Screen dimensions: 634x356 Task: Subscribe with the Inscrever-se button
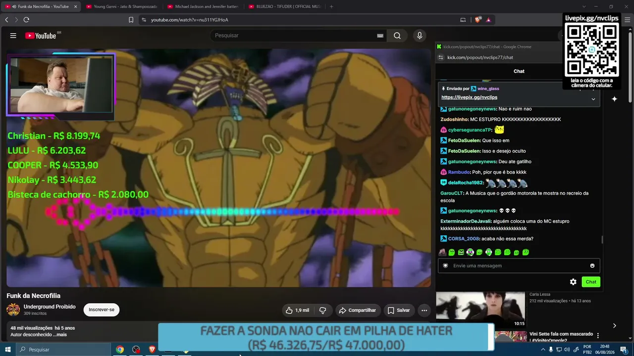click(x=102, y=310)
